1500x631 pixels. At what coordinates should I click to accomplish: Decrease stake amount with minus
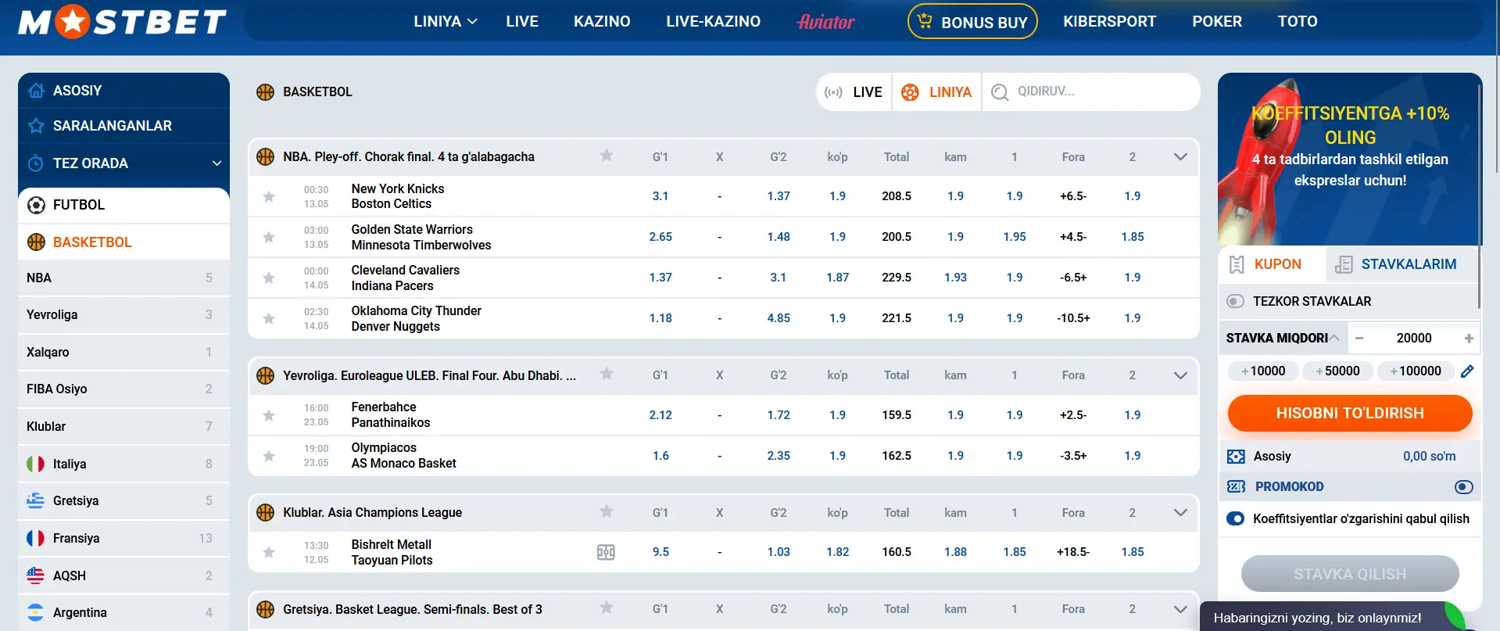click(x=1359, y=339)
